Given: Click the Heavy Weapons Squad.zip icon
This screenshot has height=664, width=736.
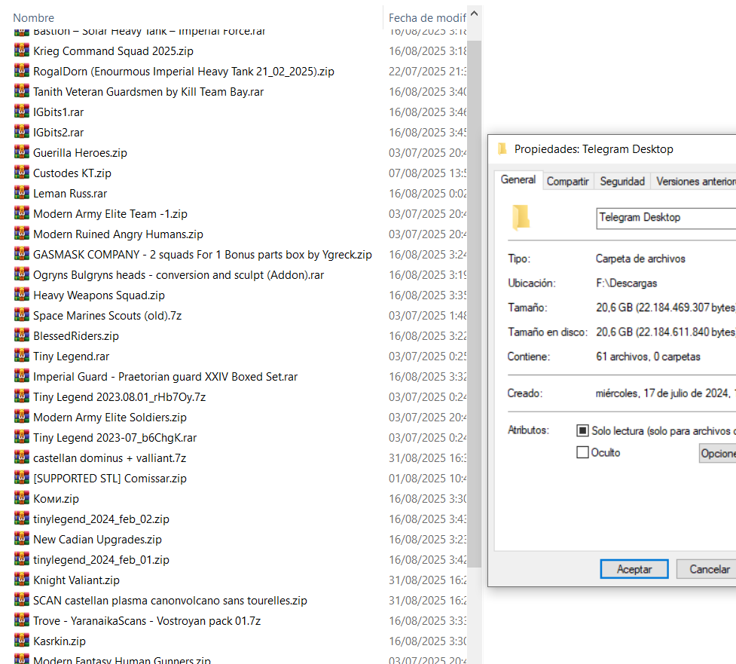Looking at the screenshot, I should [x=22, y=295].
